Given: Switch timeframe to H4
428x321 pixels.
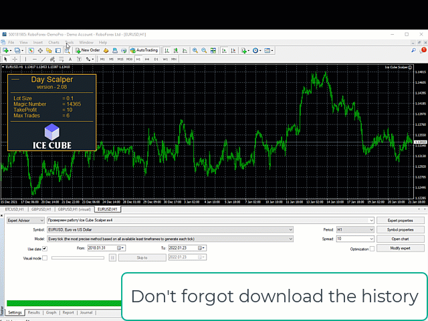Looking at the screenshot, I should 147,59.
